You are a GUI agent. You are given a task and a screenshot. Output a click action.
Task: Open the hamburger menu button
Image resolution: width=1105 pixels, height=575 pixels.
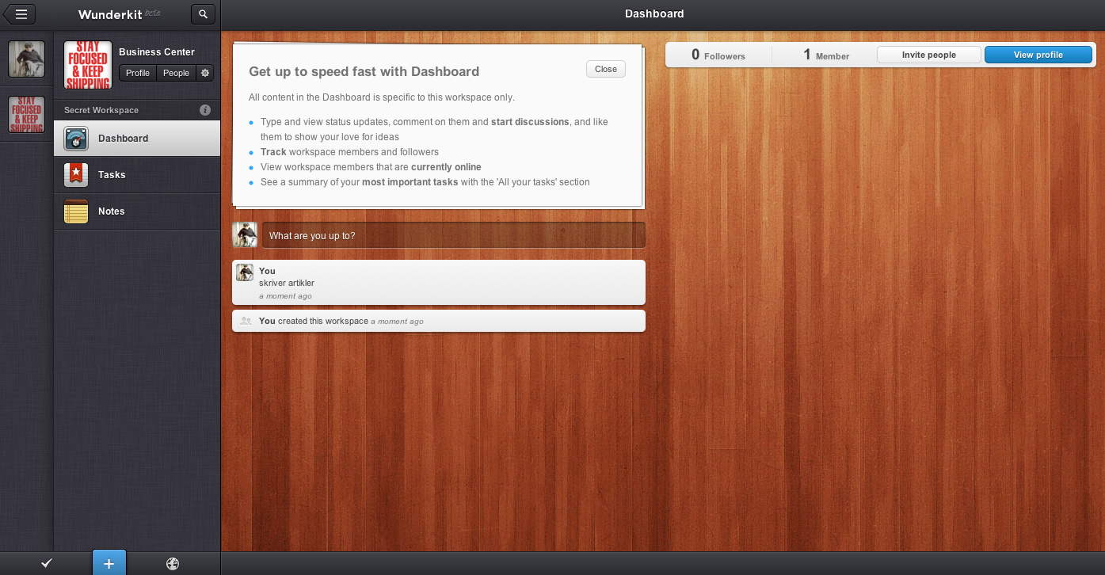click(21, 13)
